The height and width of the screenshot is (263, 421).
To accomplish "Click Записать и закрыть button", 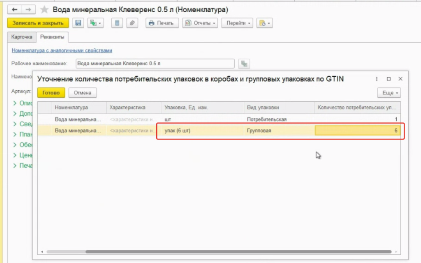I will tap(38, 23).
